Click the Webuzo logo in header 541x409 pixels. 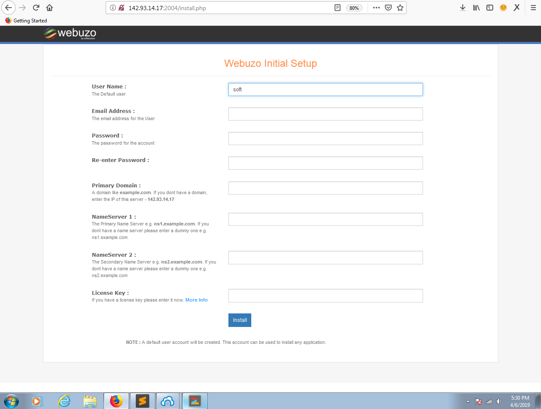point(70,33)
